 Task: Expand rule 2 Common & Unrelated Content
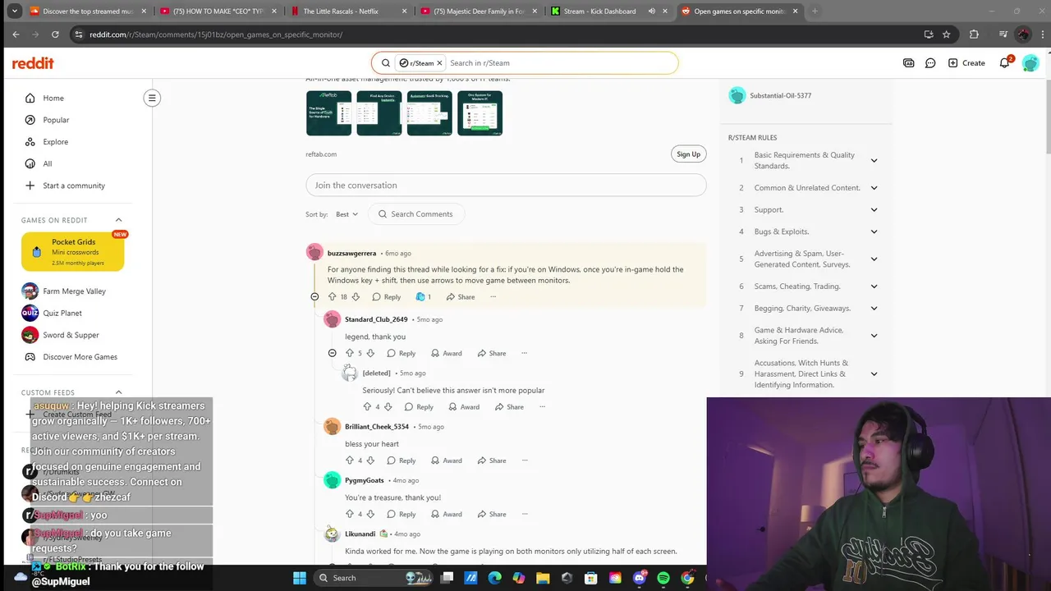[x=874, y=188]
